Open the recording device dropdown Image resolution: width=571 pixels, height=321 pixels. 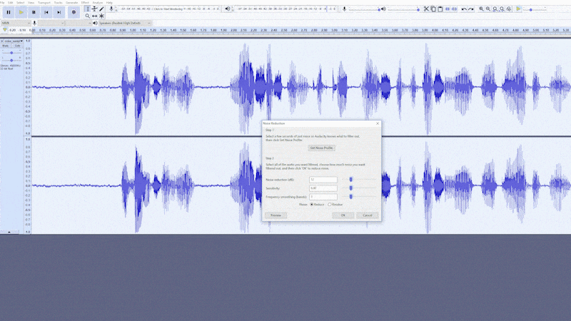pyautogui.click(x=51, y=23)
